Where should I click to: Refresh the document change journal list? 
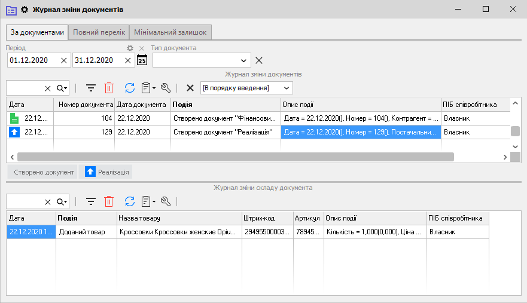[130, 88]
